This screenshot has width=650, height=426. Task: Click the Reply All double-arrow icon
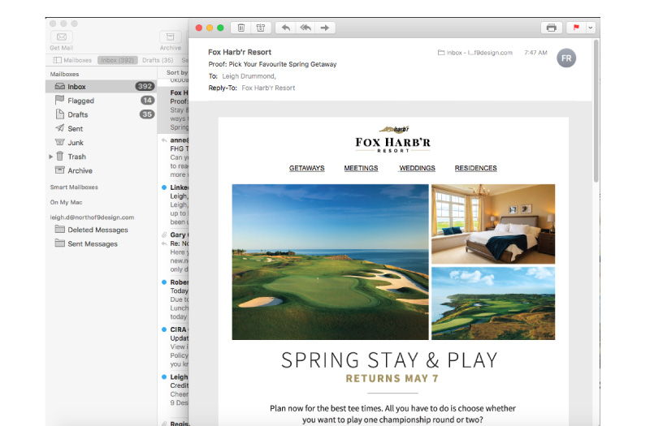[305, 28]
